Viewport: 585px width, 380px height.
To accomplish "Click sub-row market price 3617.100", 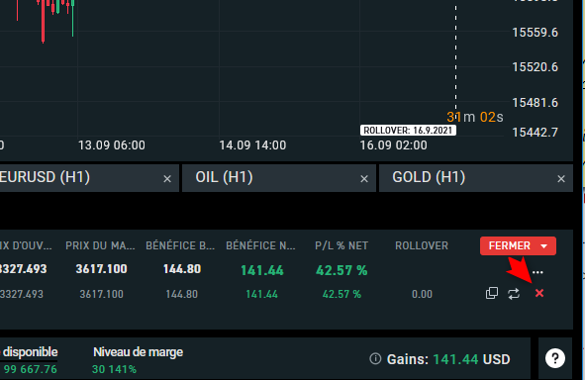I will pos(102,294).
